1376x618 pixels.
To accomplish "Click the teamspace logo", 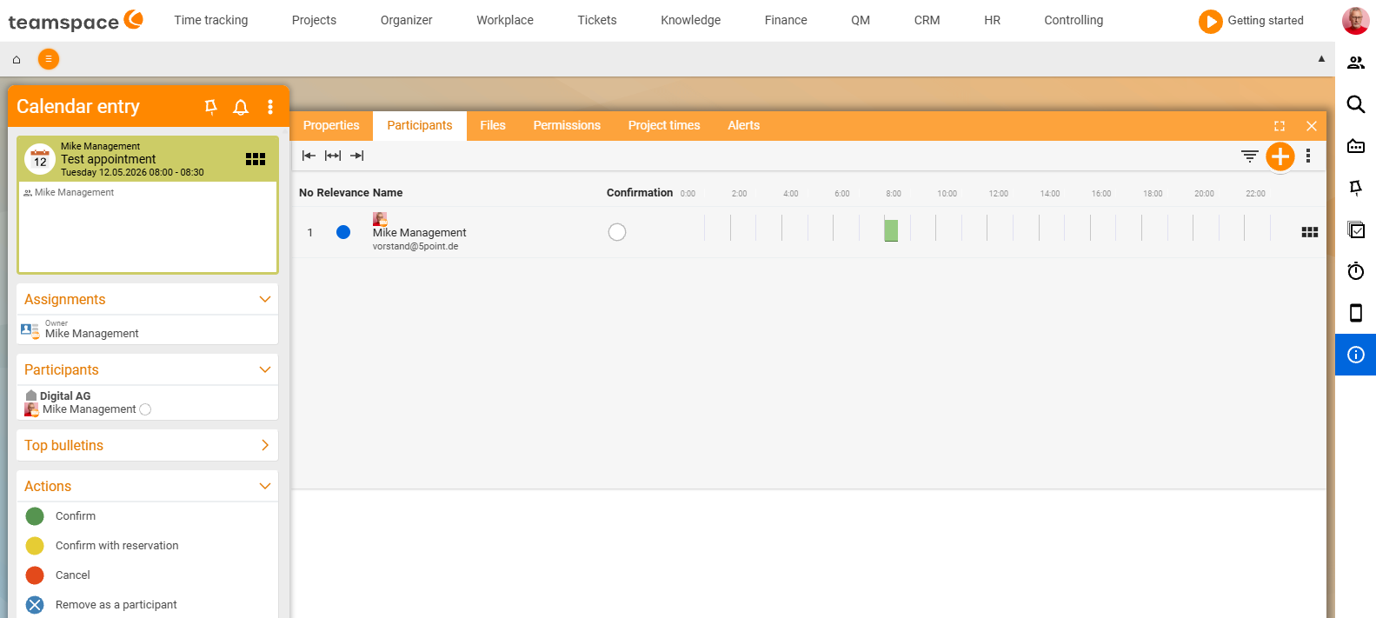I will point(75,20).
